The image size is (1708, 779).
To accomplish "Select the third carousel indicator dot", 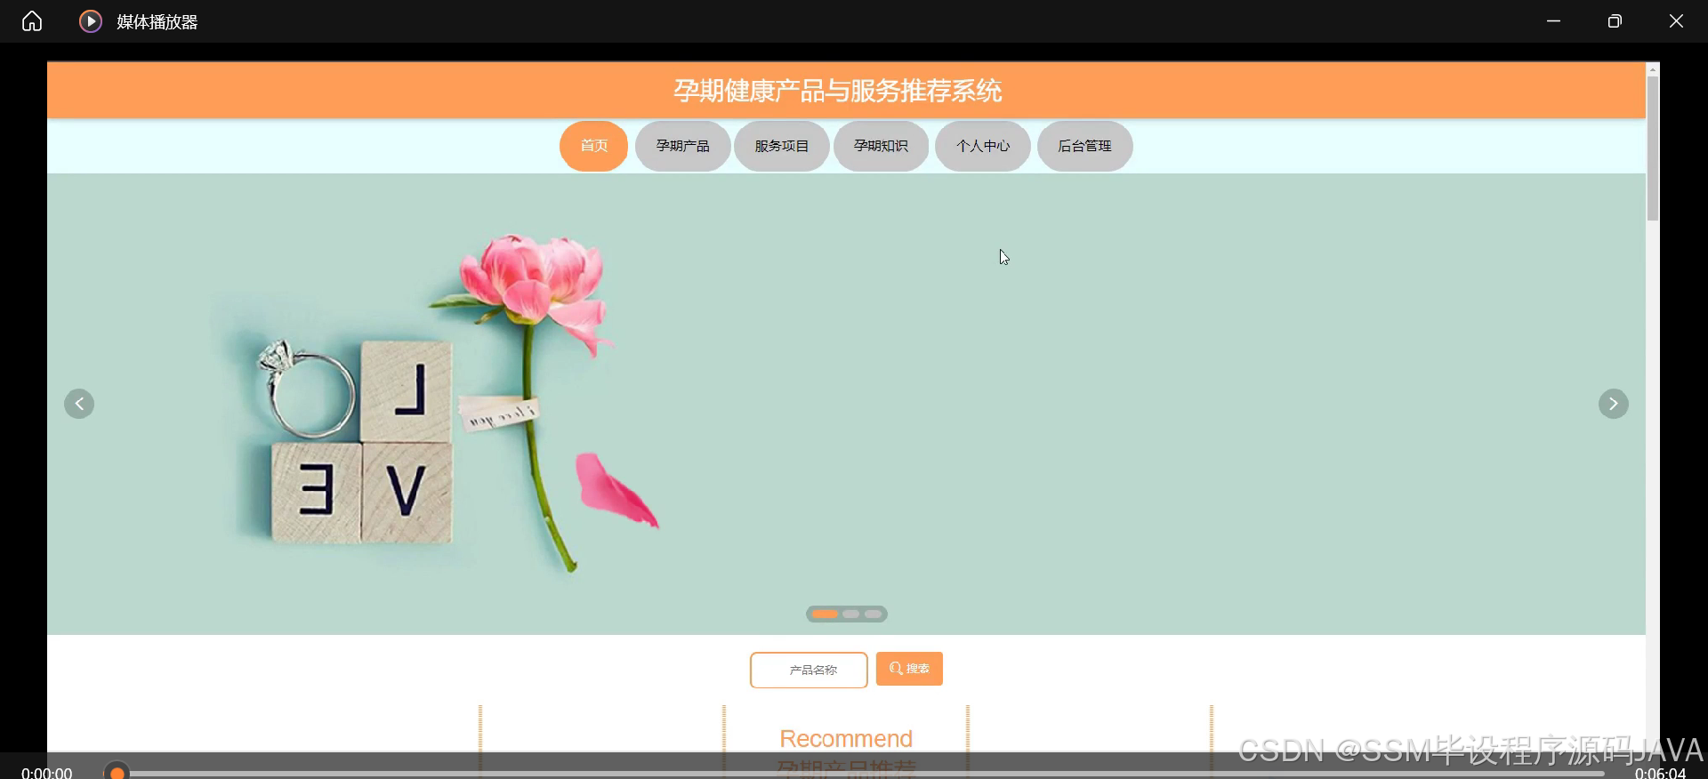I will click(874, 614).
